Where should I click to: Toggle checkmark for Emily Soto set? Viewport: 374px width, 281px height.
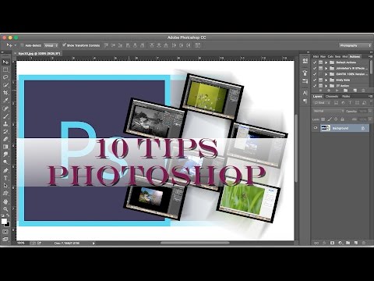[x=315, y=80]
